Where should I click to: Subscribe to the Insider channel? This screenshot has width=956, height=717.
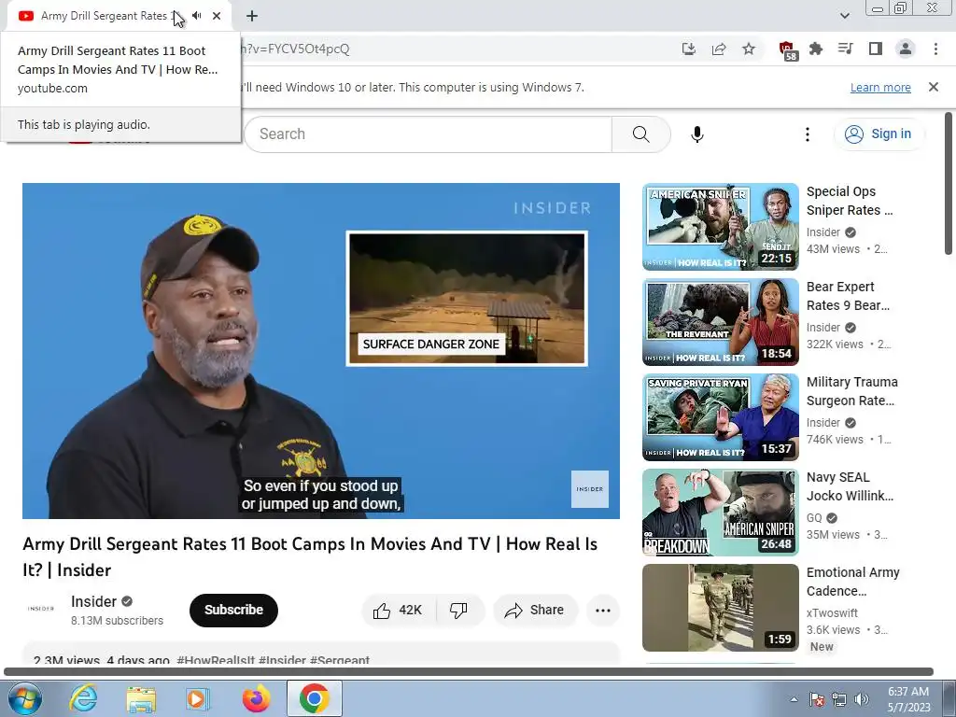233,610
